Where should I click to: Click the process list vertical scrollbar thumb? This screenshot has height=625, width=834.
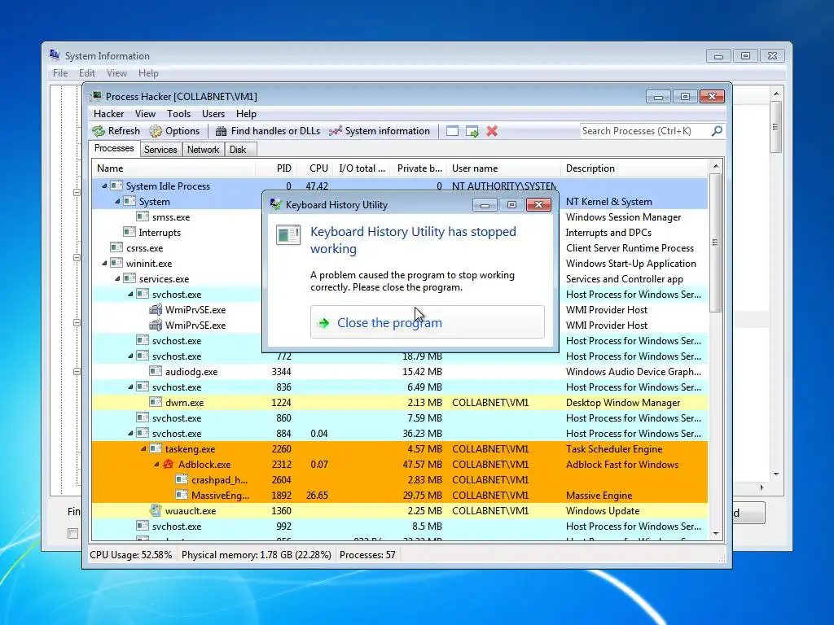point(715,243)
